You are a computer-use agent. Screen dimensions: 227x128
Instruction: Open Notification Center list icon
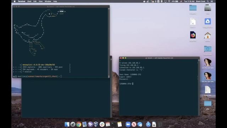(212, 1)
